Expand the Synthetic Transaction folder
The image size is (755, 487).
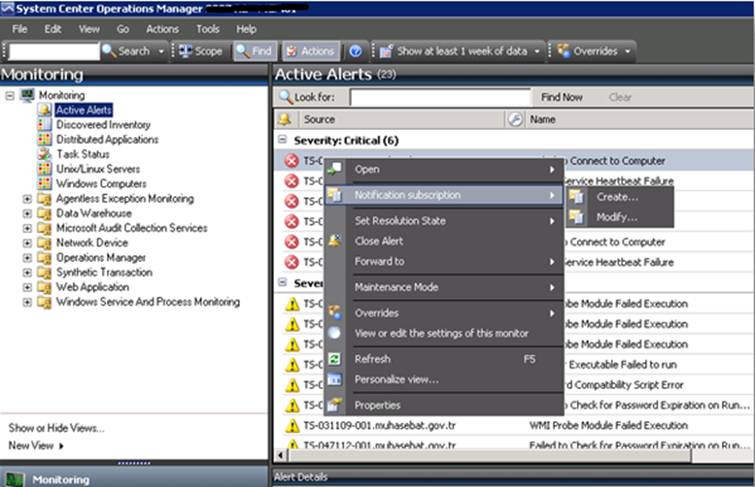tap(27, 273)
